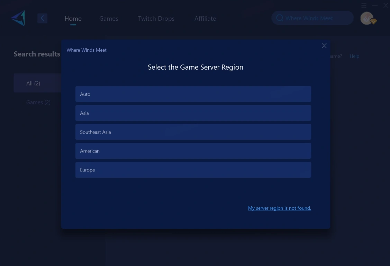Click the magnifier search icon
Screen dimensions: 390x266
pyautogui.click(x=280, y=18)
